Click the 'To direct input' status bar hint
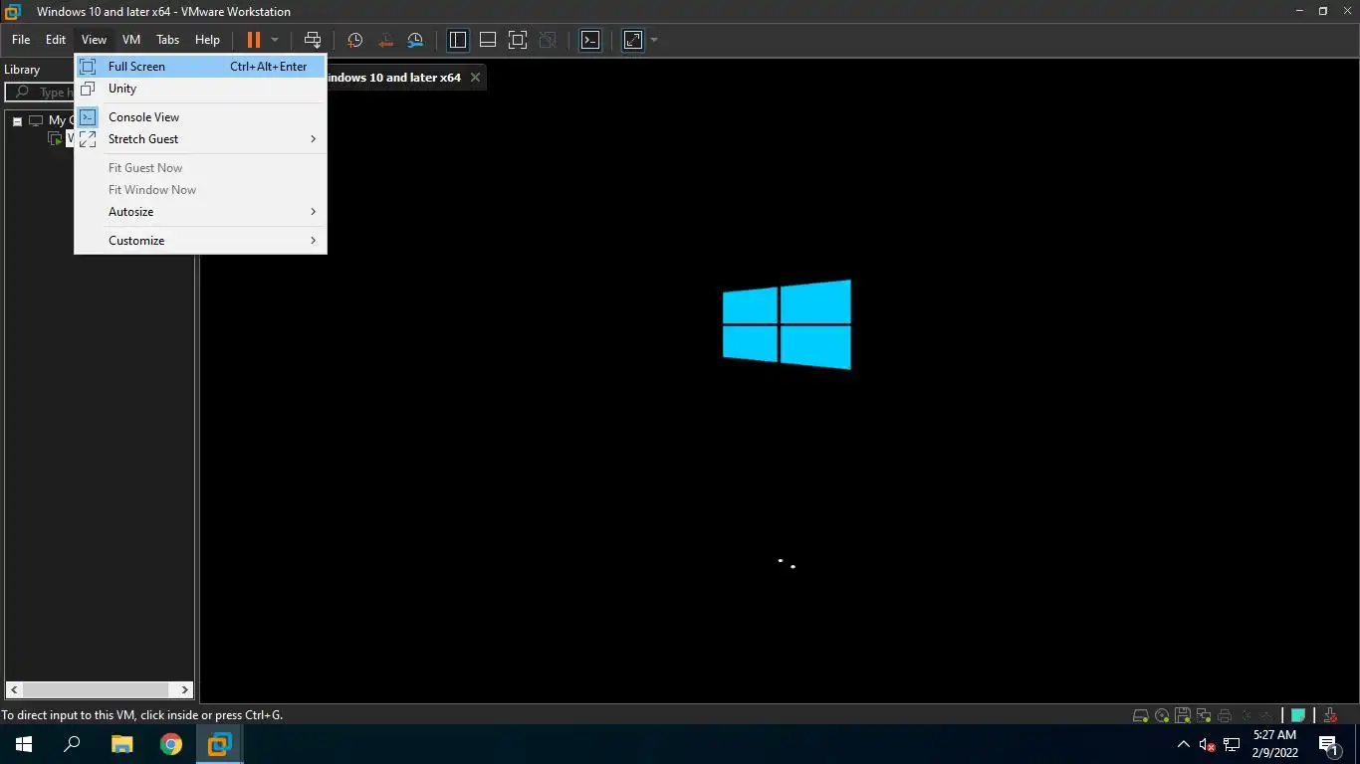 tap(141, 715)
